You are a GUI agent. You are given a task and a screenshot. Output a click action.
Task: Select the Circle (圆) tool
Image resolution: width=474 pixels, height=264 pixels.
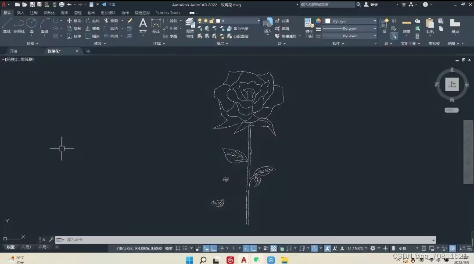coord(32,25)
